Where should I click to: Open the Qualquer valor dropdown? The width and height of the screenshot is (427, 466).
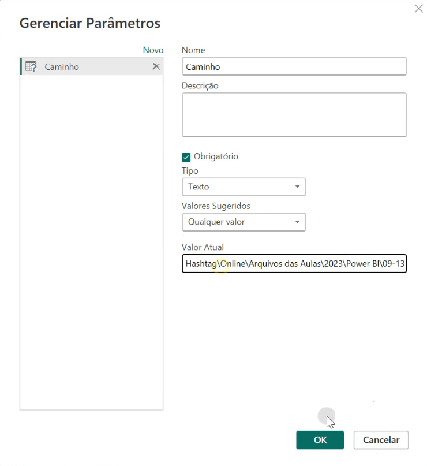[244, 222]
